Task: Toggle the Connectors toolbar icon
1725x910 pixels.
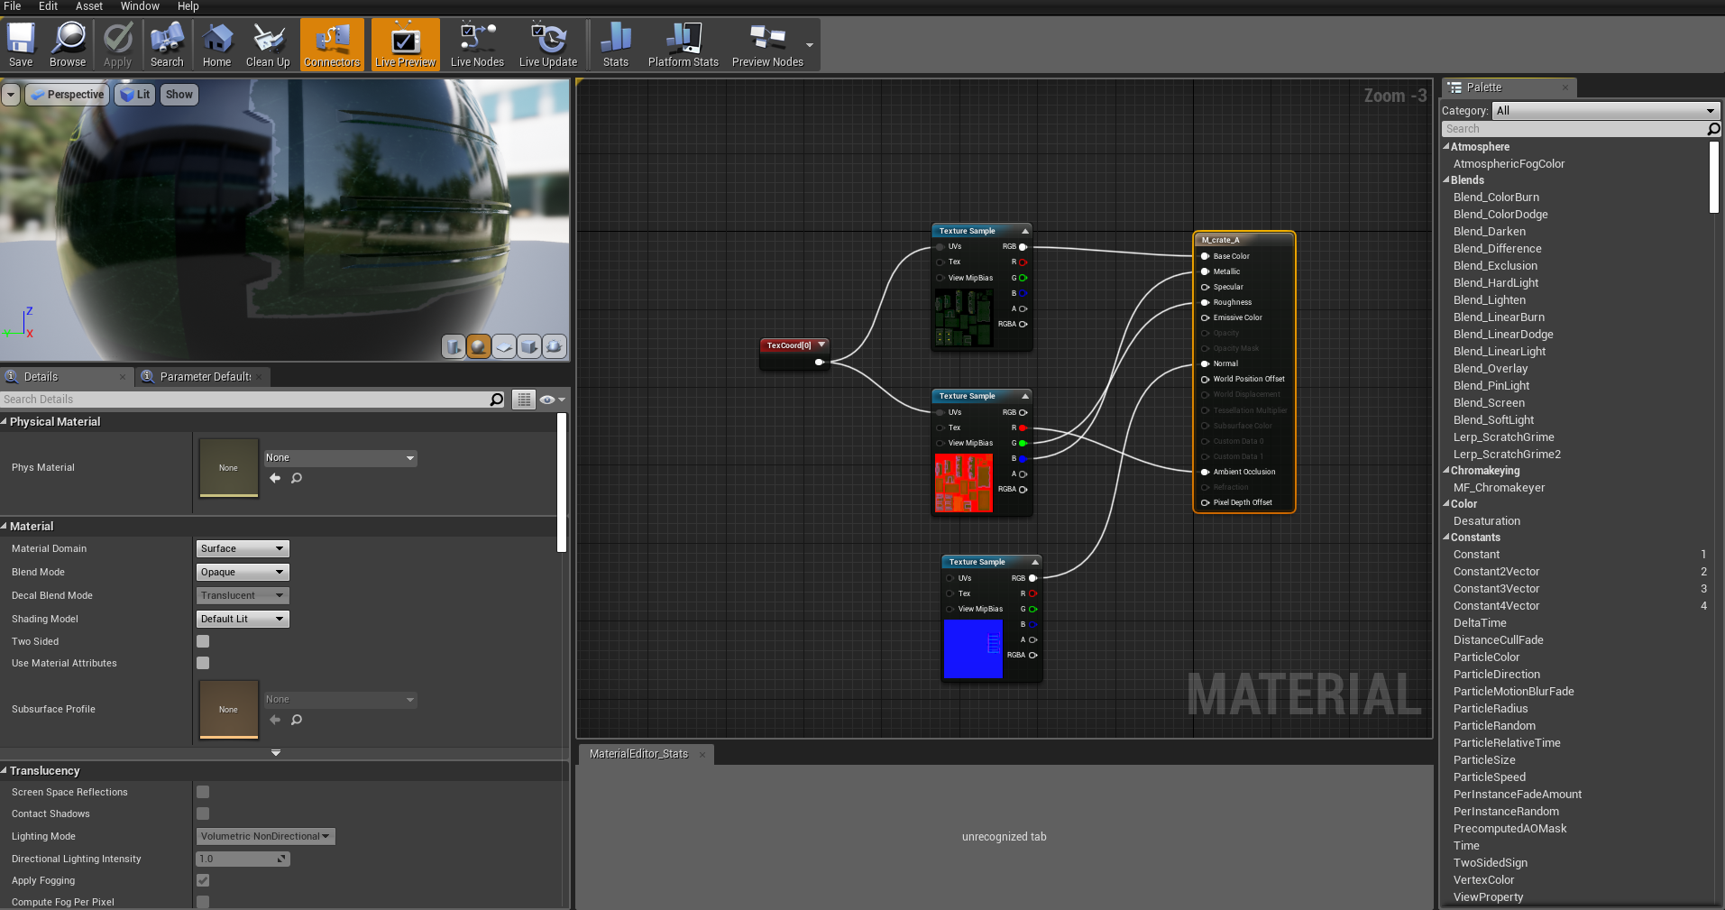Action: (332, 43)
